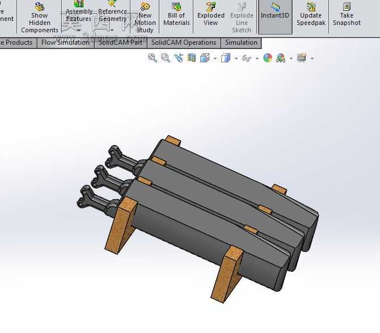Screen dimensions: 380x333
Task: Open the Office Products tab
Action: tap(18, 43)
